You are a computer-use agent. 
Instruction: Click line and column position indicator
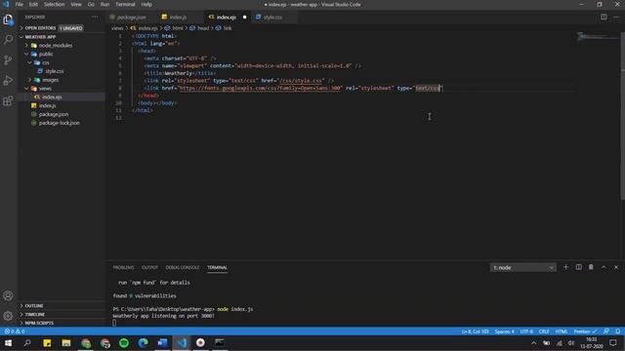[476, 331]
